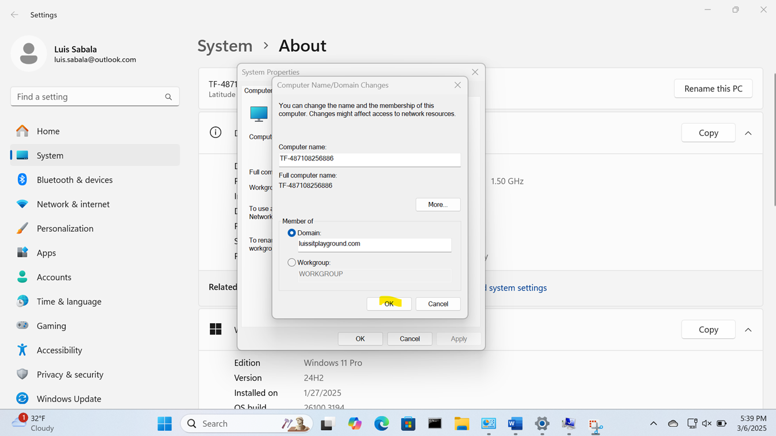This screenshot has height=436, width=776.
Task: Copy device specifications
Action: 708,133
